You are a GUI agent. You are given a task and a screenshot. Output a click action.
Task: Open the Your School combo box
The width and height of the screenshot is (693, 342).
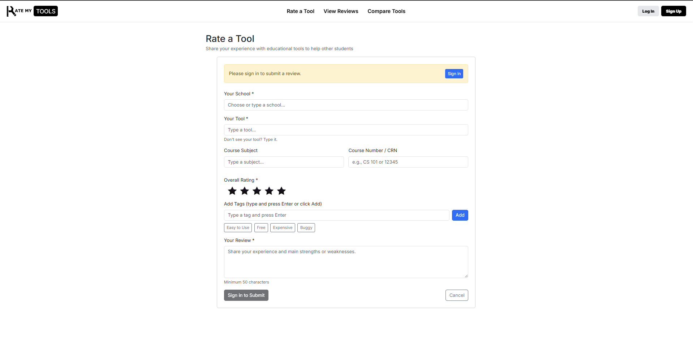pos(346,105)
